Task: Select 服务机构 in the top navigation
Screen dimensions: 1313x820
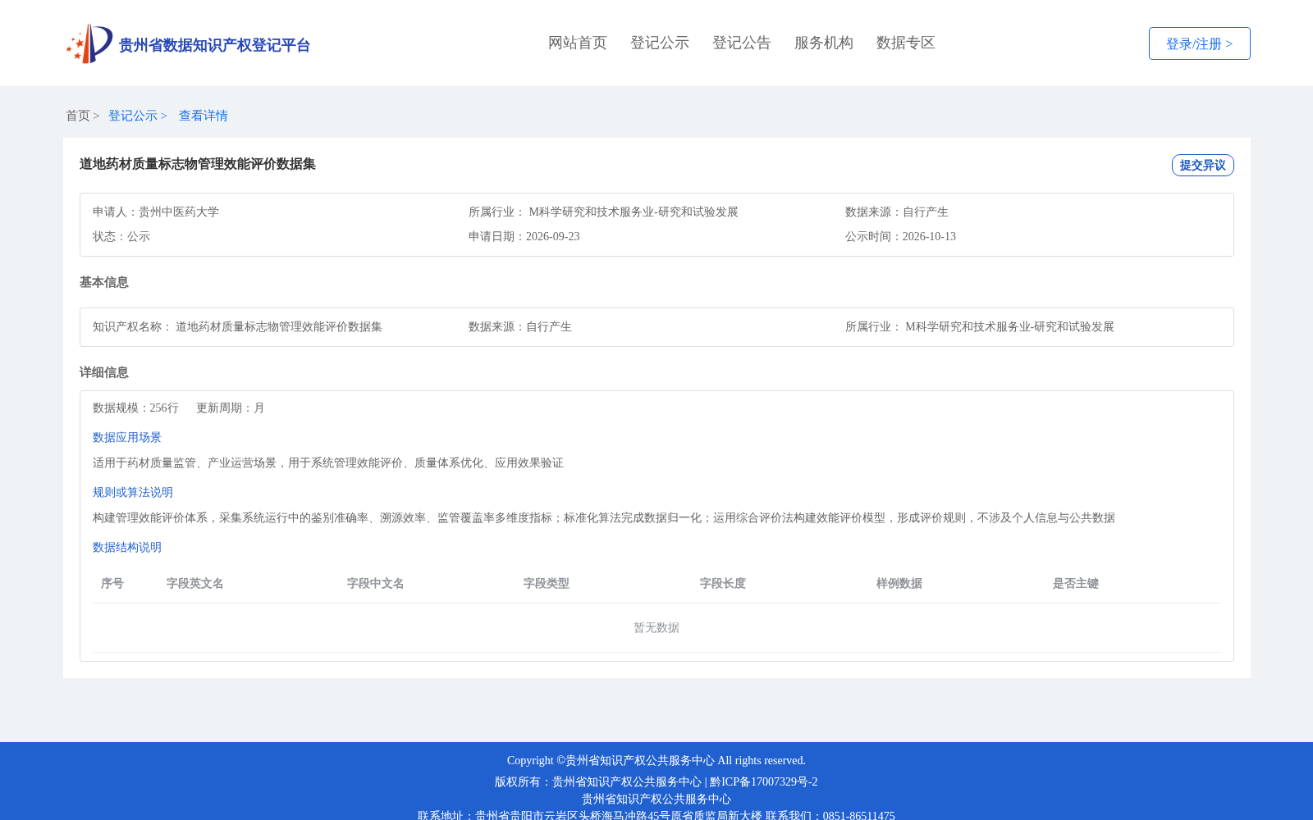Action: point(824,43)
